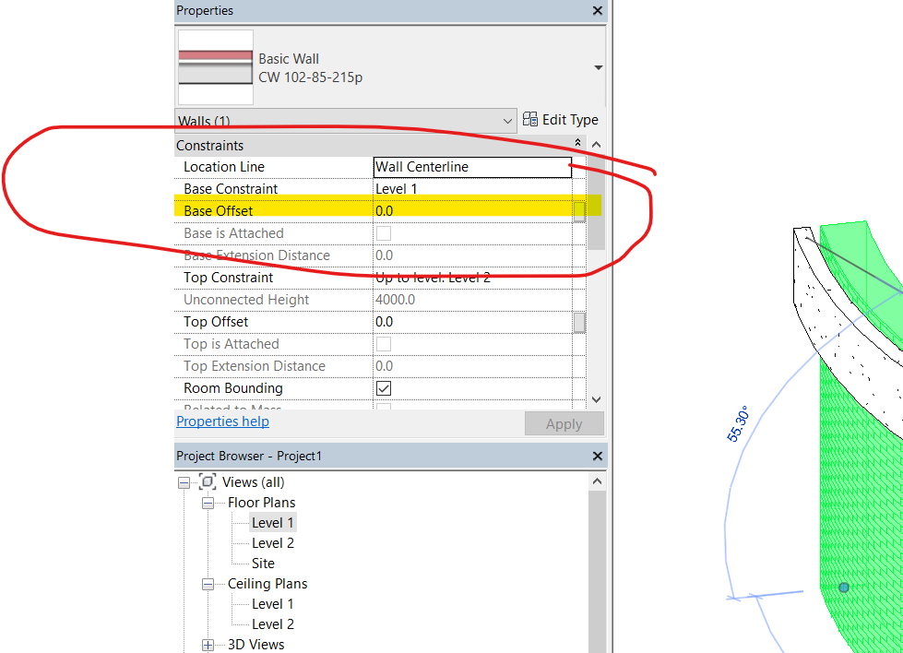Open the wall type selector dropdown
Image resolution: width=903 pixels, height=653 pixels.
point(598,67)
